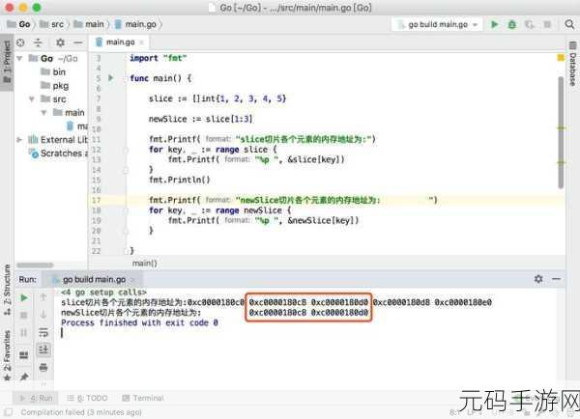
Task: Fold the func main block at line 5
Action: pos(126,79)
